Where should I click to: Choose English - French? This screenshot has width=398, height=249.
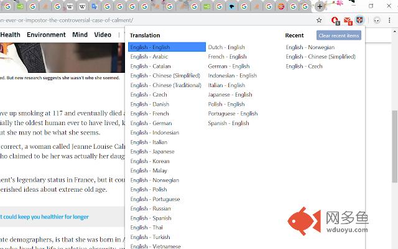pos(149,113)
